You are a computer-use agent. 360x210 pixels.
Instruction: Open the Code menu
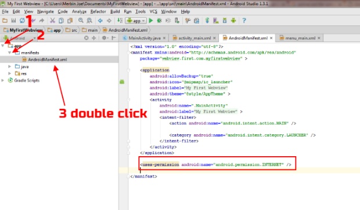click(x=63, y=12)
